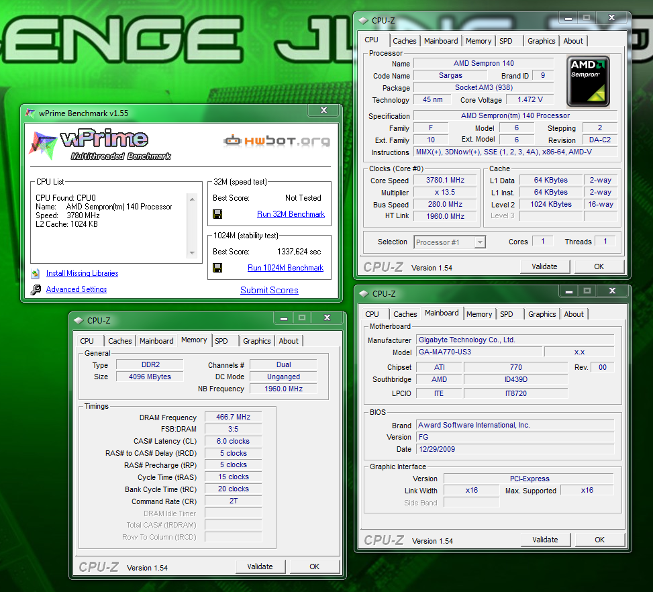653x592 pixels.
Task: Open the About tab in the CPU-Z CPU window
Action: coord(573,41)
